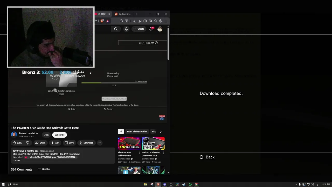The height and width of the screenshot is (187, 332).
Task: Expand the description with '...more'
Action: click(17, 160)
